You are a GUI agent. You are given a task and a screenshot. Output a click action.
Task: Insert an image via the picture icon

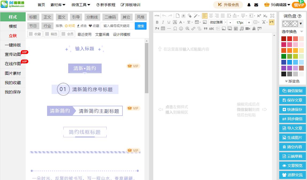coord(223,28)
